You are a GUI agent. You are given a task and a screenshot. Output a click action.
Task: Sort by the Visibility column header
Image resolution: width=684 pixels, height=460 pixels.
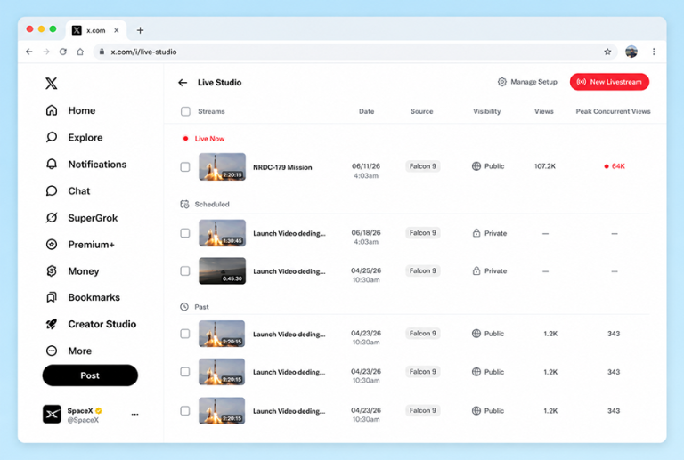pyautogui.click(x=487, y=111)
